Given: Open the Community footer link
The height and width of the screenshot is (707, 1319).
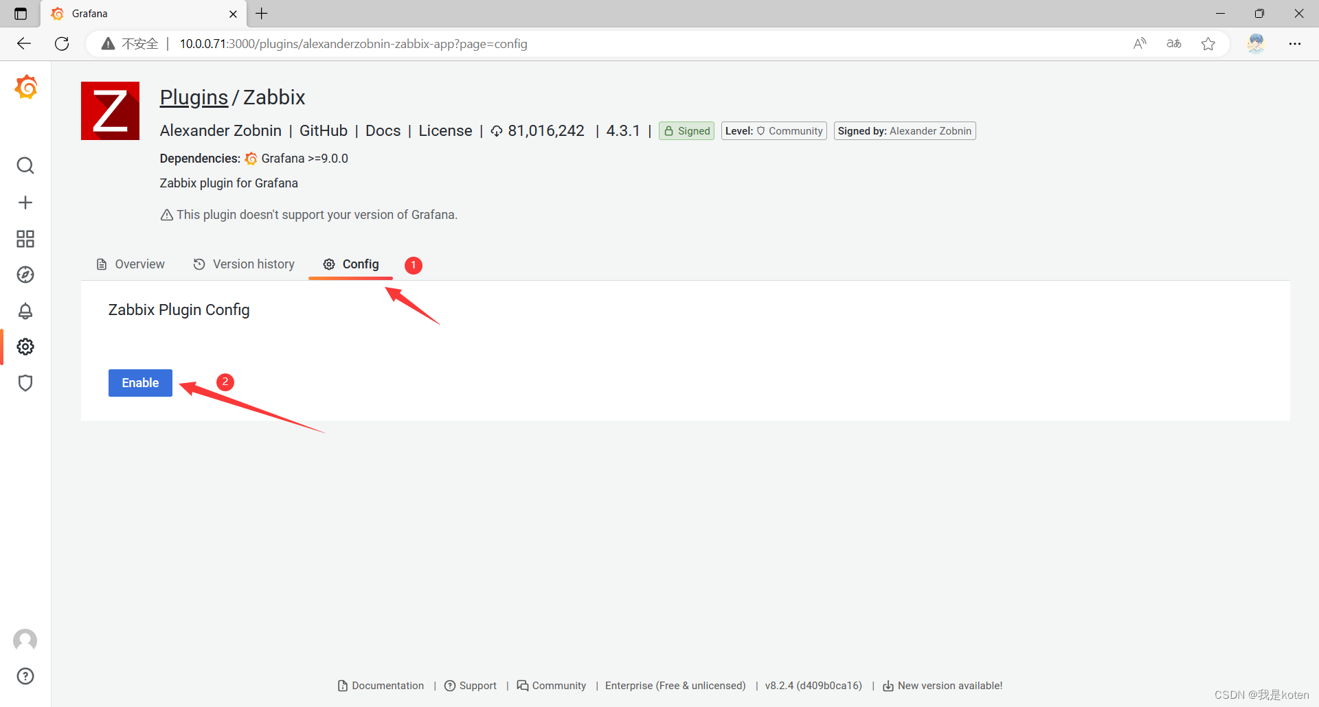Looking at the screenshot, I should [552, 686].
